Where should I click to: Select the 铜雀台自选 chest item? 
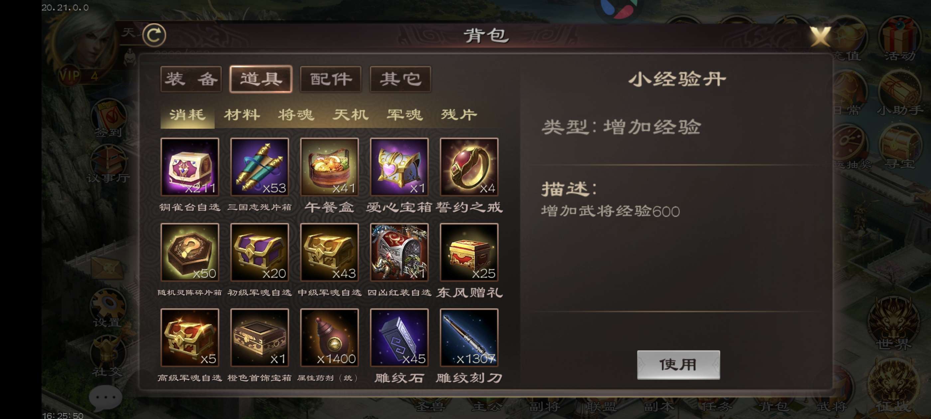190,167
